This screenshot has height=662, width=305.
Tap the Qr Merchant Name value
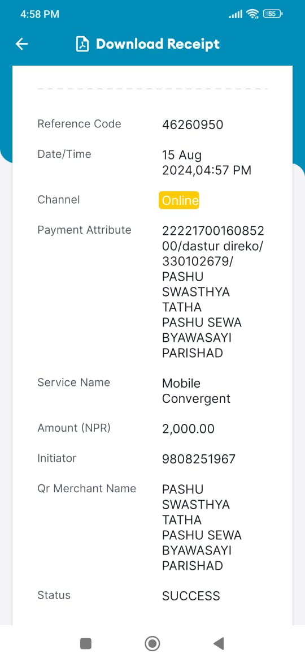click(x=202, y=527)
